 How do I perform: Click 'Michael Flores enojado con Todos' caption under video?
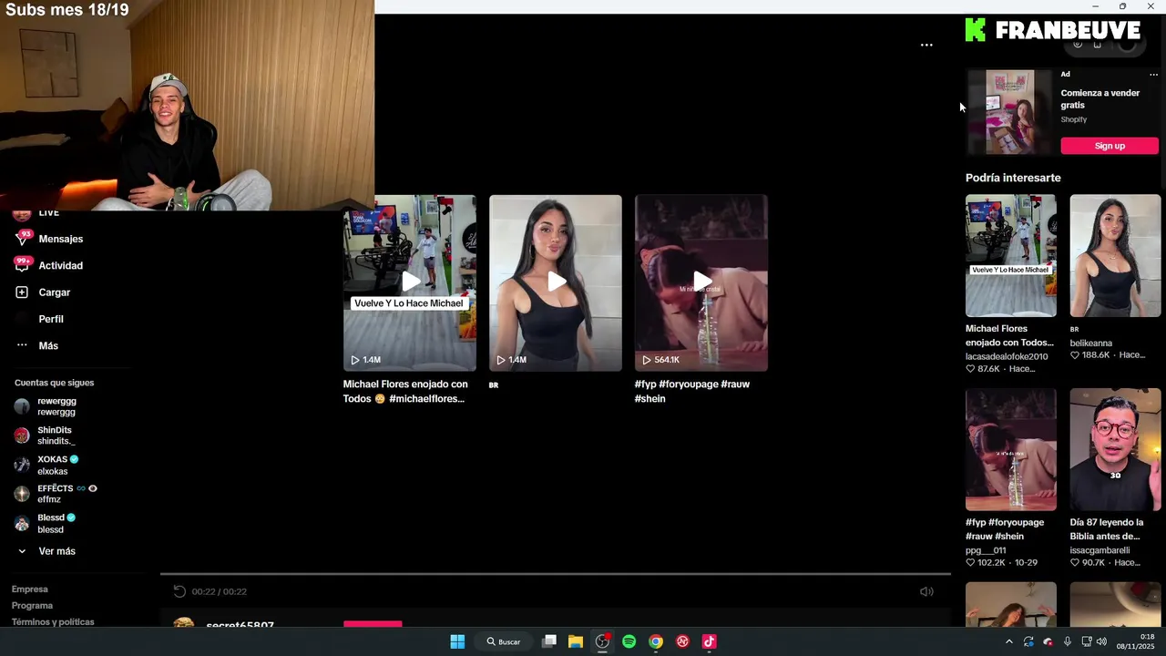405,391
